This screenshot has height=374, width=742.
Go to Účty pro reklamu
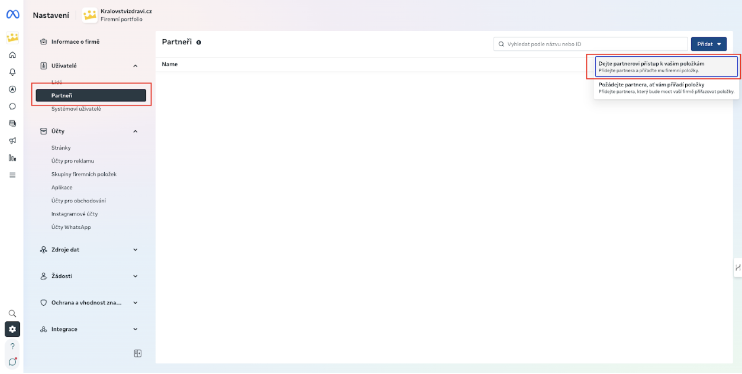73,161
